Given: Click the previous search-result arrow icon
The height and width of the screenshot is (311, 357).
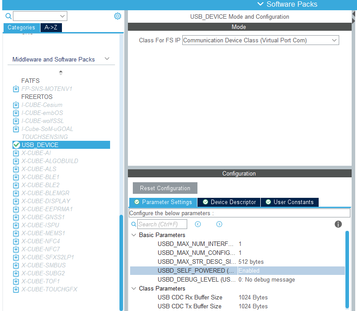Looking at the screenshot, I should pyautogui.click(x=197, y=224).
